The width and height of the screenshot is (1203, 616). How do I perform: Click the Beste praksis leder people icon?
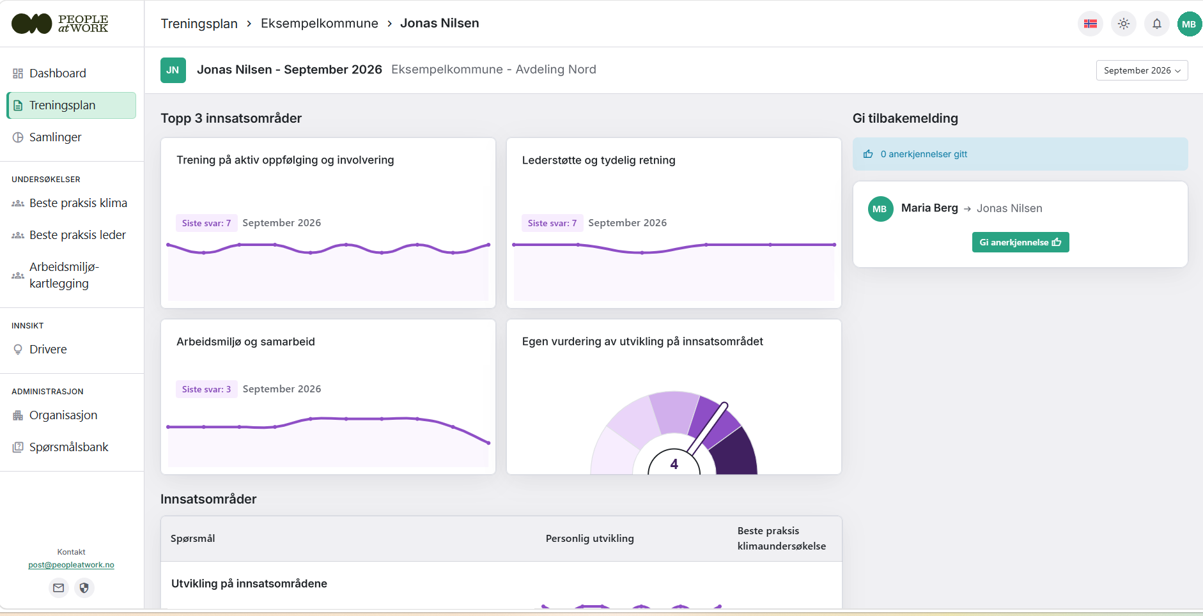click(18, 235)
